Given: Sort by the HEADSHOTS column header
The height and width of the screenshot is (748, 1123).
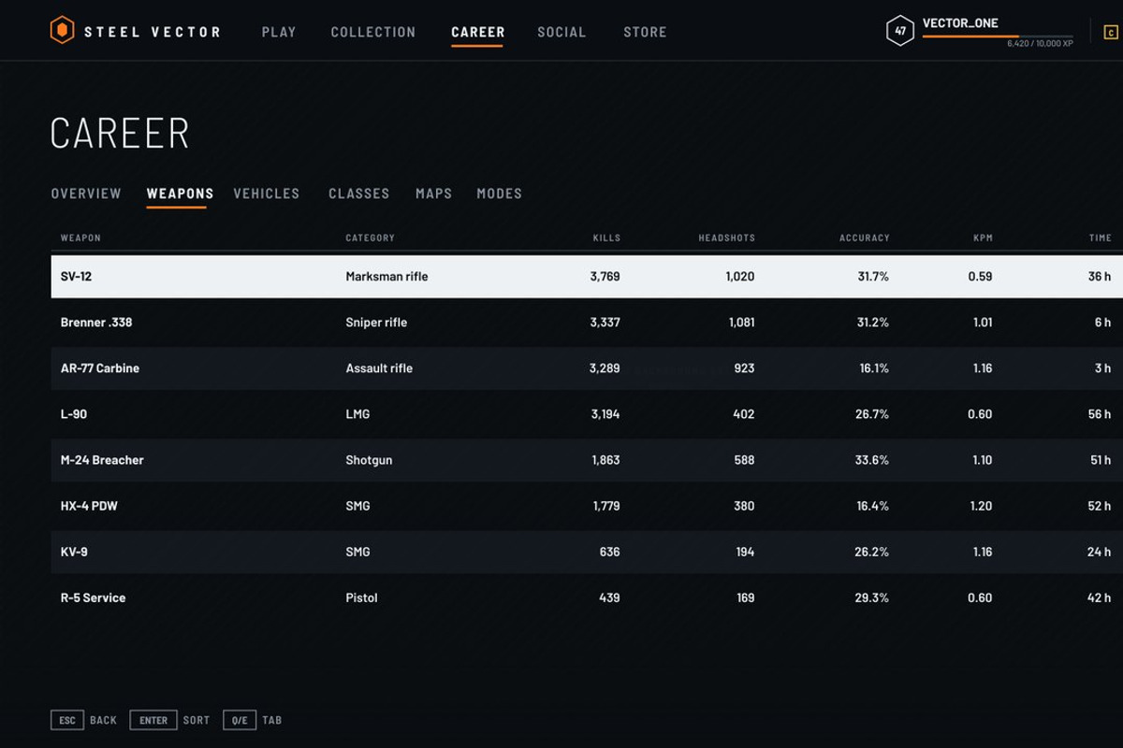Looking at the screenshot, I should point(726,238).
